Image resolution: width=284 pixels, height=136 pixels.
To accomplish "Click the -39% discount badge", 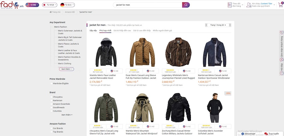I will click(228, 93).
